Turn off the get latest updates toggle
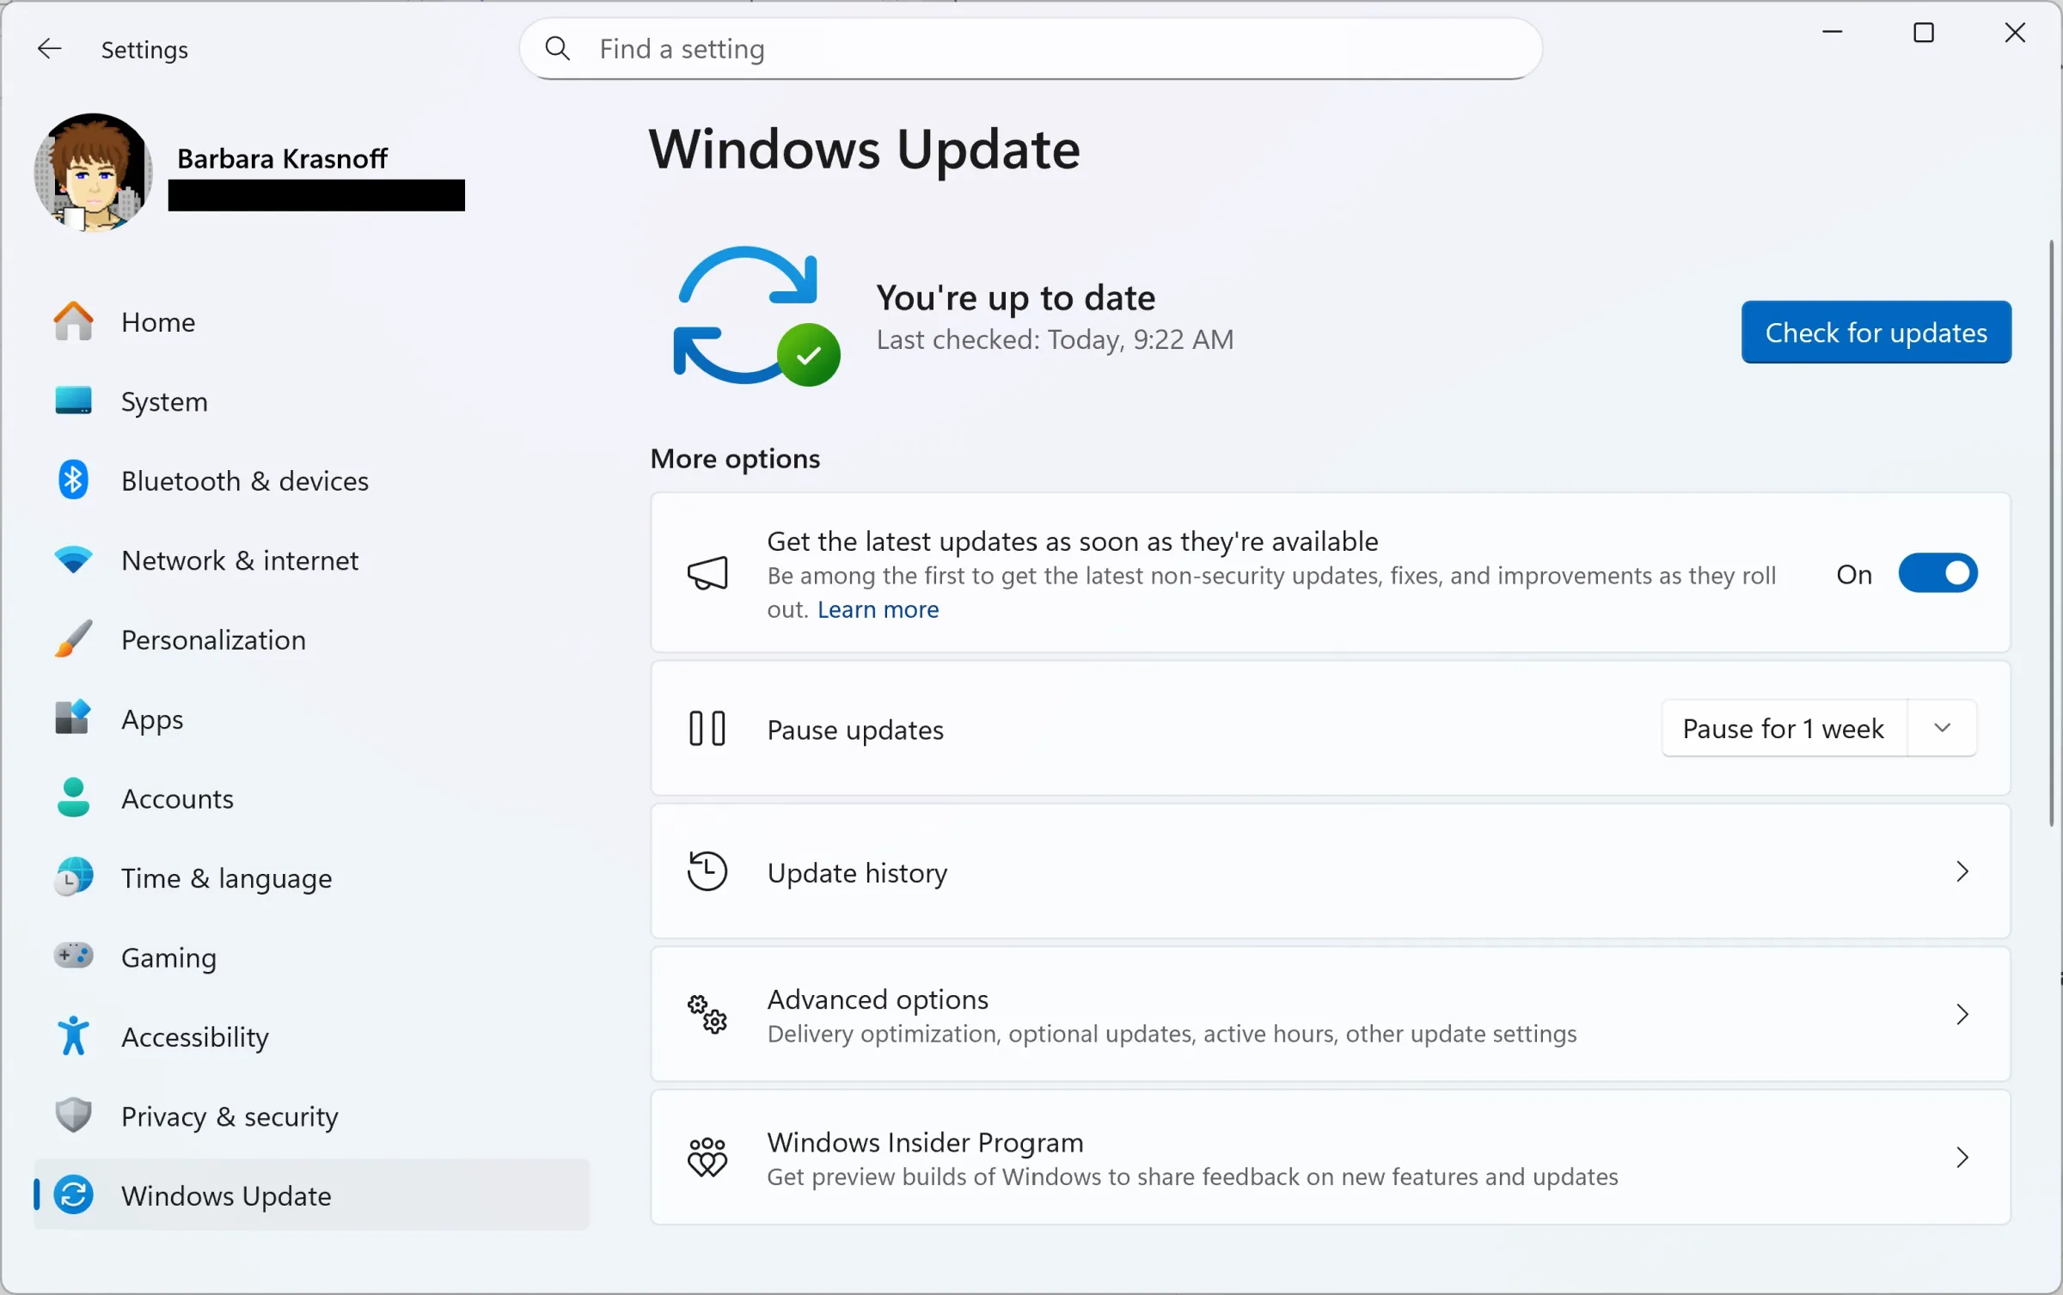Viewport: 2063px width, 1295px height. 1938,574
